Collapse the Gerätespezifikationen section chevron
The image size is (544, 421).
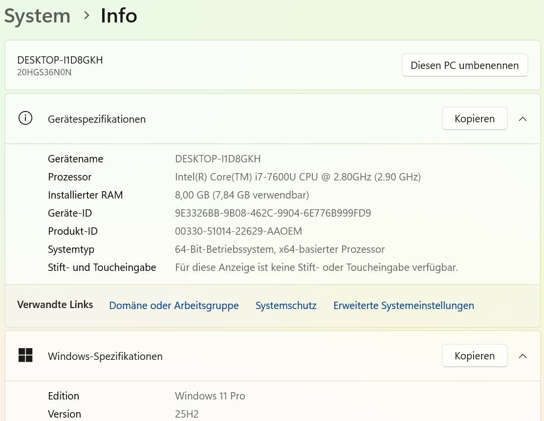522,119
